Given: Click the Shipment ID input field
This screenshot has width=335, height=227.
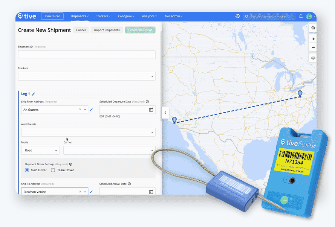Looking at the screenshot, I should 87,55.
